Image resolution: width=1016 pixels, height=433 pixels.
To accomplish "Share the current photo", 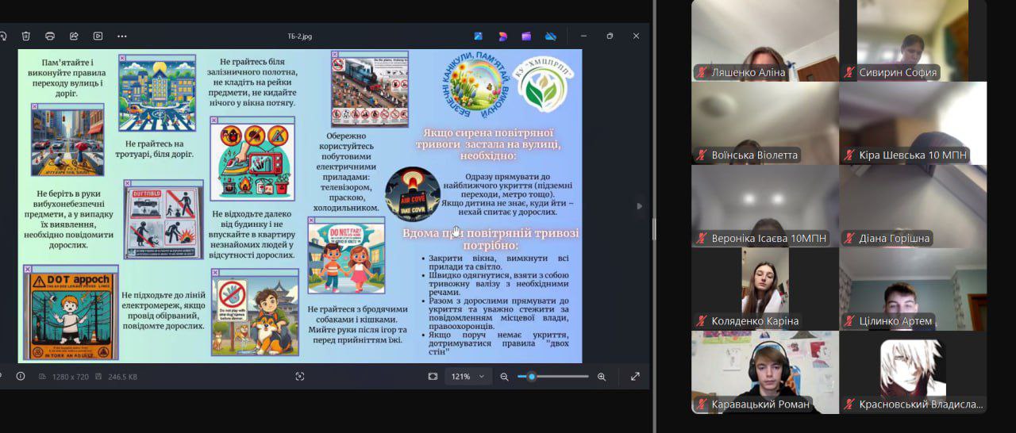I will pos(74,36).
